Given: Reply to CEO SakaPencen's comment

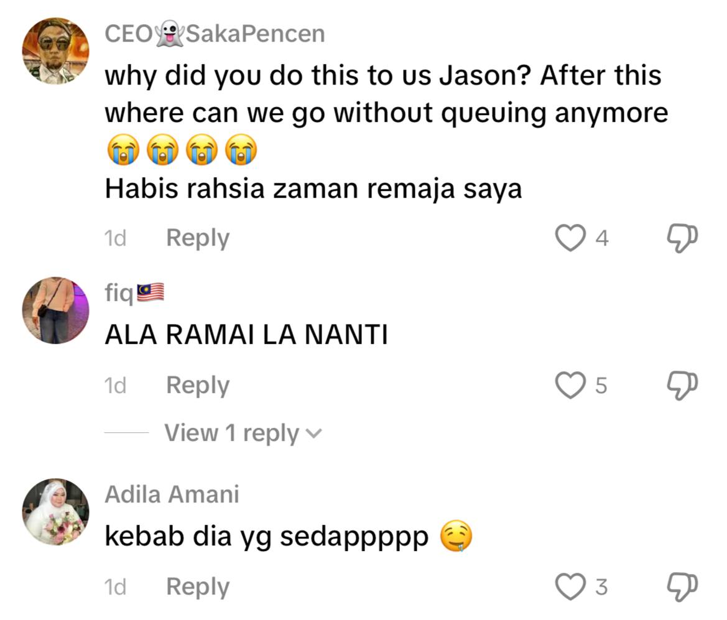Looking at the screenshot, I should [x=198, y=238].
